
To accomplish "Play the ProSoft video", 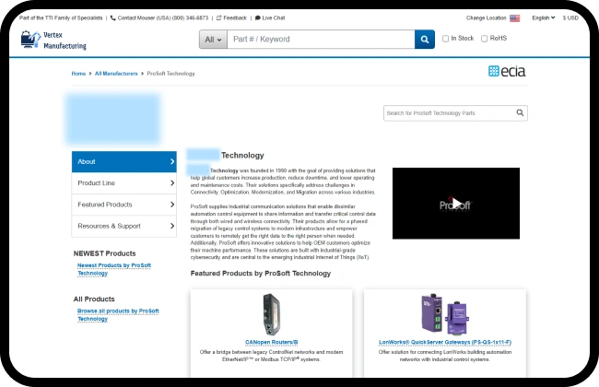I will (x=455, y=204).
